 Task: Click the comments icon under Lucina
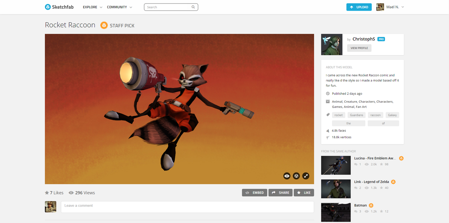pyautogui.click(x=356, y=165)
